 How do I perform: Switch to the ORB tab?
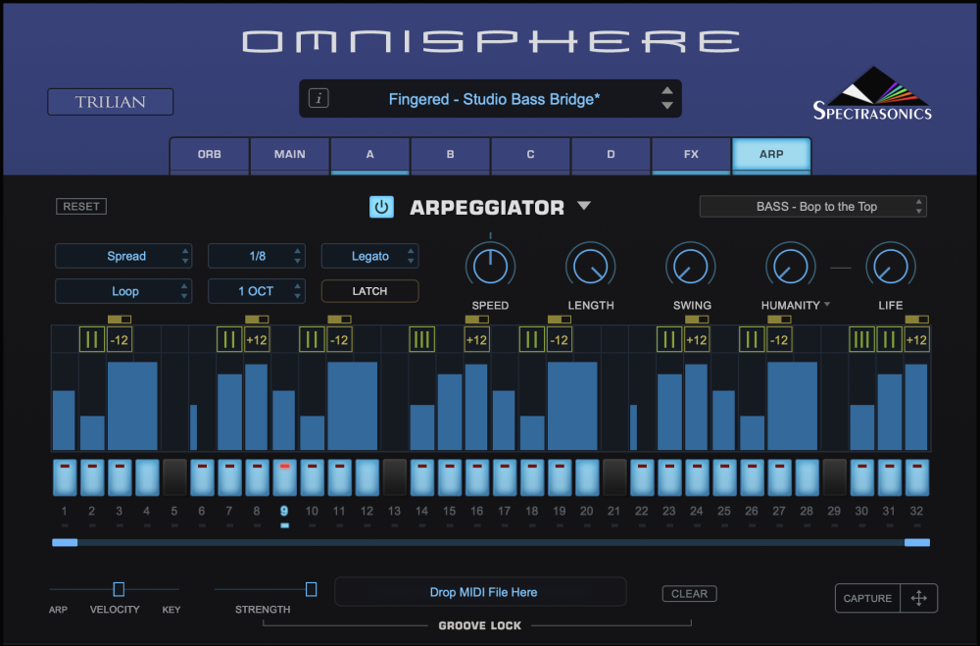click(x=210, y=155)
